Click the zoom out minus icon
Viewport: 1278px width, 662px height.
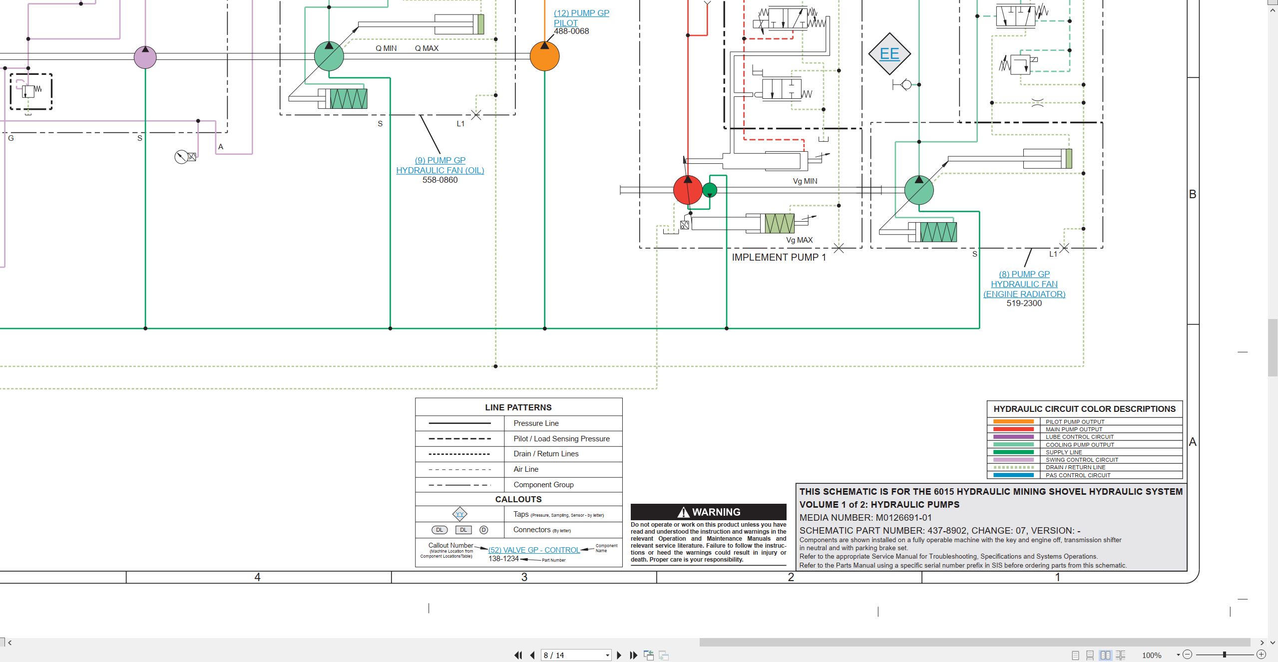click(x=1188, y=655)
